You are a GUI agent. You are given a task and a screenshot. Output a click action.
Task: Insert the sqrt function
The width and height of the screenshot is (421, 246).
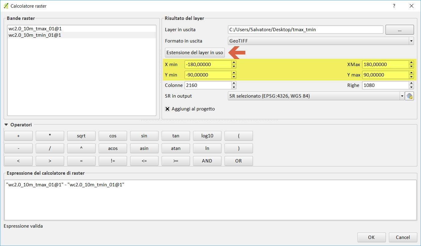click(81, 136)
